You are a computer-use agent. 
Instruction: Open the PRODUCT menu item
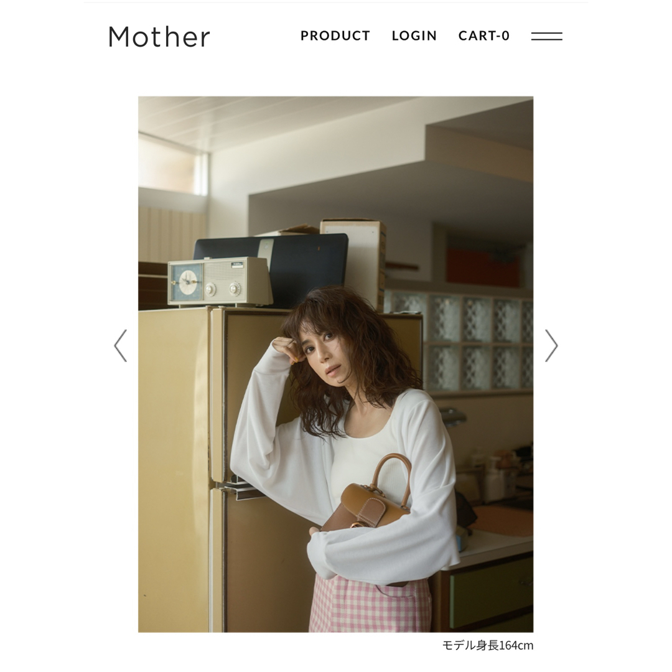pos(335,35)
